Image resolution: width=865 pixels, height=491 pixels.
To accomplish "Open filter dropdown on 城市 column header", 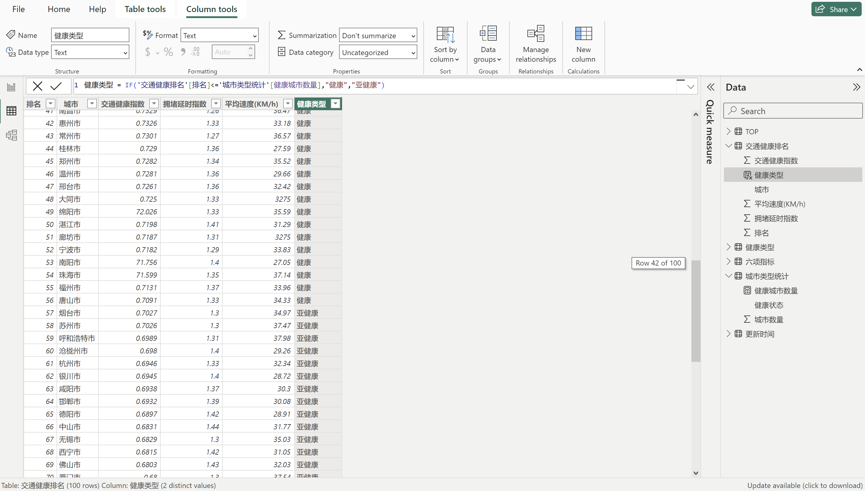I will coord(92,104).
